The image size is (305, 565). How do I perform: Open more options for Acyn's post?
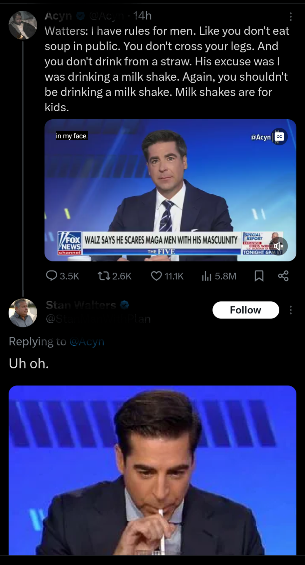[x=290, y=17]
